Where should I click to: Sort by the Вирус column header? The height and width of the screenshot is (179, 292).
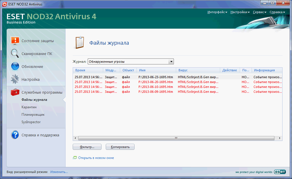click(x=198, y=70)
